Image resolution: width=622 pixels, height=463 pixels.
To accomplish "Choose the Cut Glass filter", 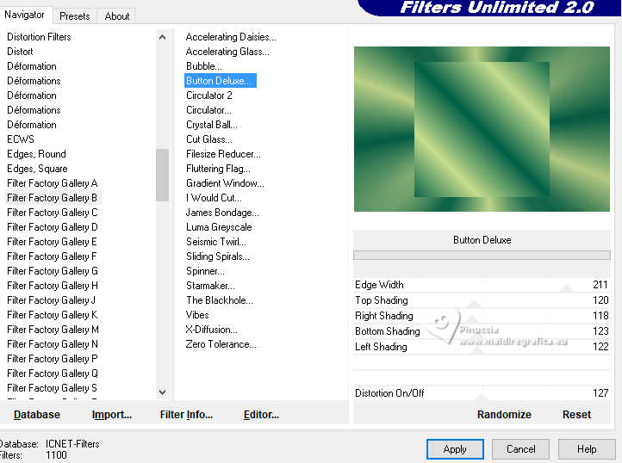I will coord(209,139).
